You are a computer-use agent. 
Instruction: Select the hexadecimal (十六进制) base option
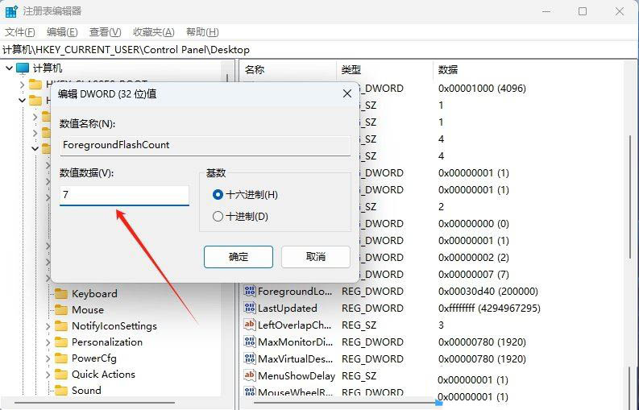coord(218,195)
